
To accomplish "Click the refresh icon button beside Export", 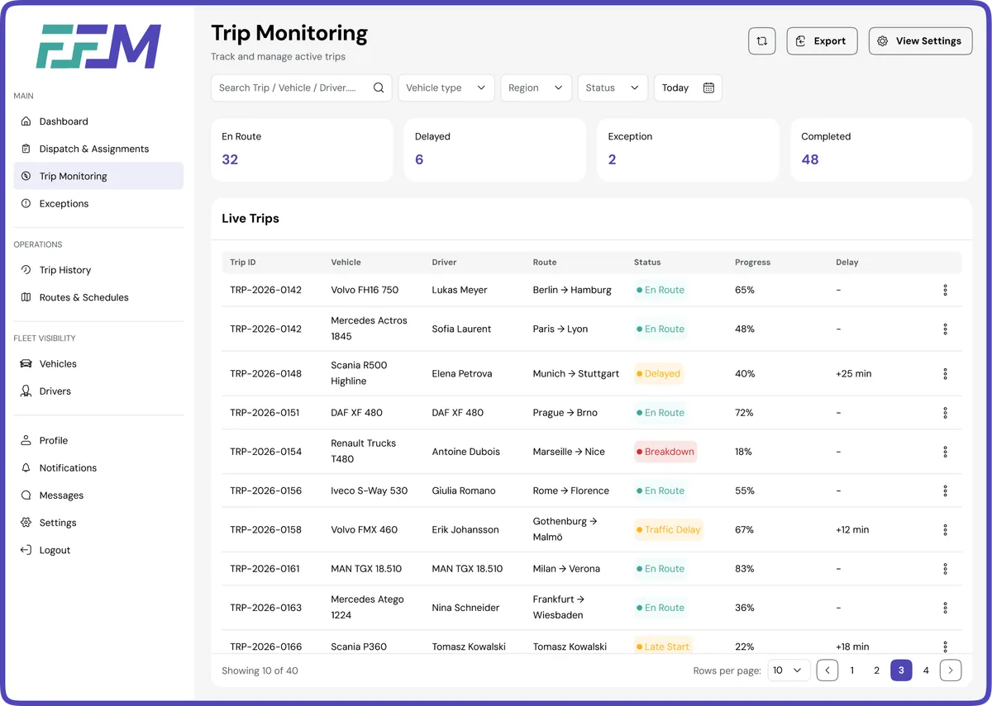I will [761, 41].
